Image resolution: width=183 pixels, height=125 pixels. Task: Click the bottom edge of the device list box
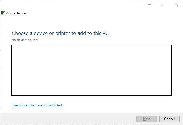click(91, 95)
